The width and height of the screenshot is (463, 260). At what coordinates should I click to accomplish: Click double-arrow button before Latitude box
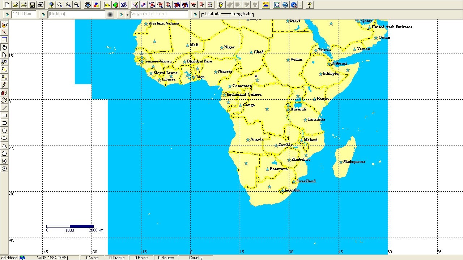195,14
